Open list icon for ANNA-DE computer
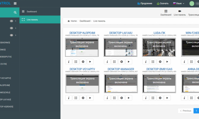The height and width of the screenshot is (119, 199). (x=191, y=98)
